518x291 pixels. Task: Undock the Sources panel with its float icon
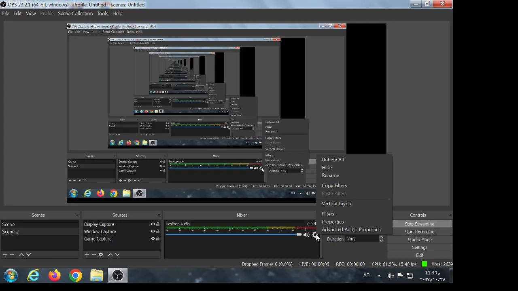click(x=159, y=215)
